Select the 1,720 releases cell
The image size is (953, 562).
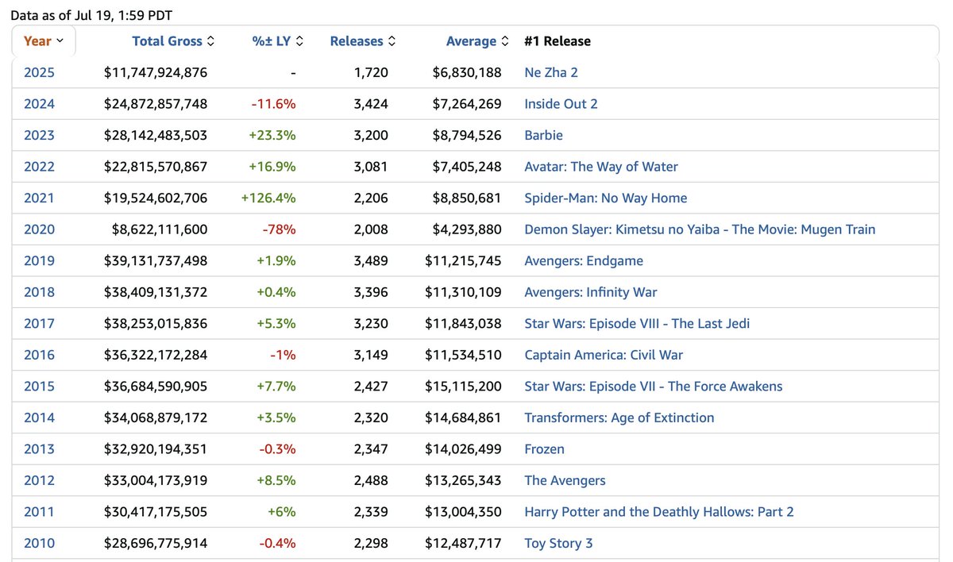click(x=372, y=72)
